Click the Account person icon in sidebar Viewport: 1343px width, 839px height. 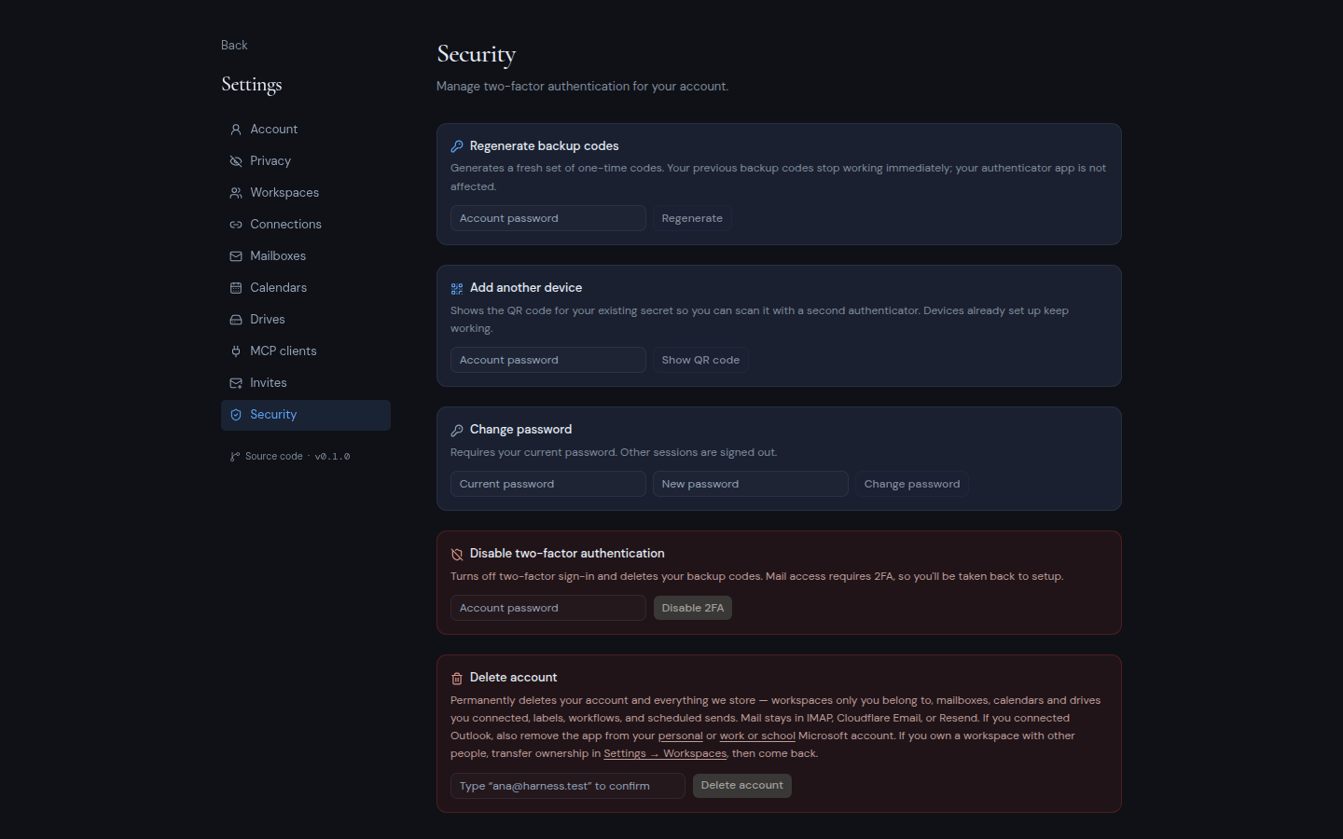click(x=236, y=130)
